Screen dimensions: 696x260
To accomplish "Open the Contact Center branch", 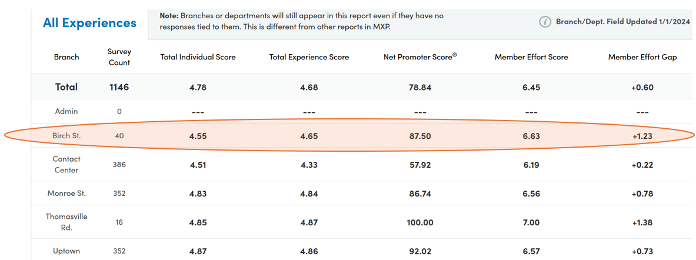I will point(66,164).
